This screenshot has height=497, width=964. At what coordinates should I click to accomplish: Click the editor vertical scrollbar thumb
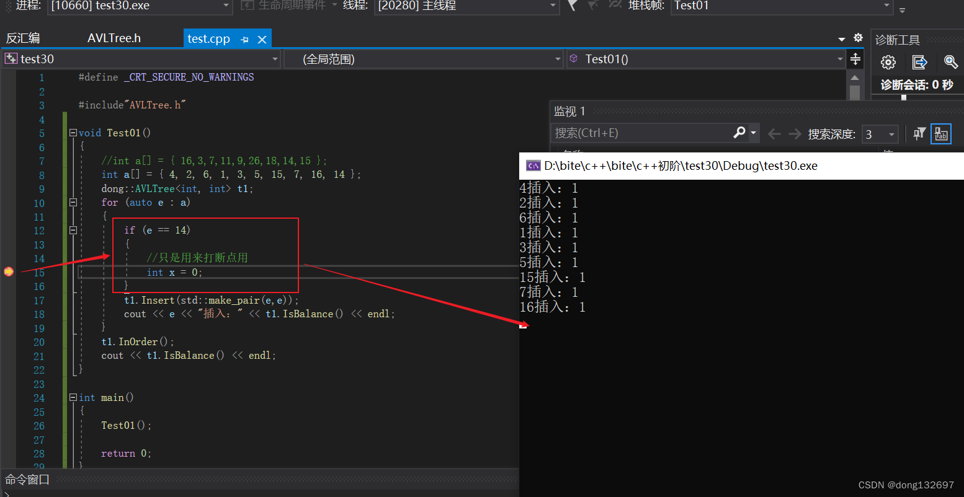[x=855, y=92]
